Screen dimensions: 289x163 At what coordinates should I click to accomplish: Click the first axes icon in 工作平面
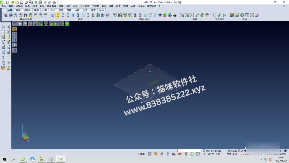coord(215,15)
